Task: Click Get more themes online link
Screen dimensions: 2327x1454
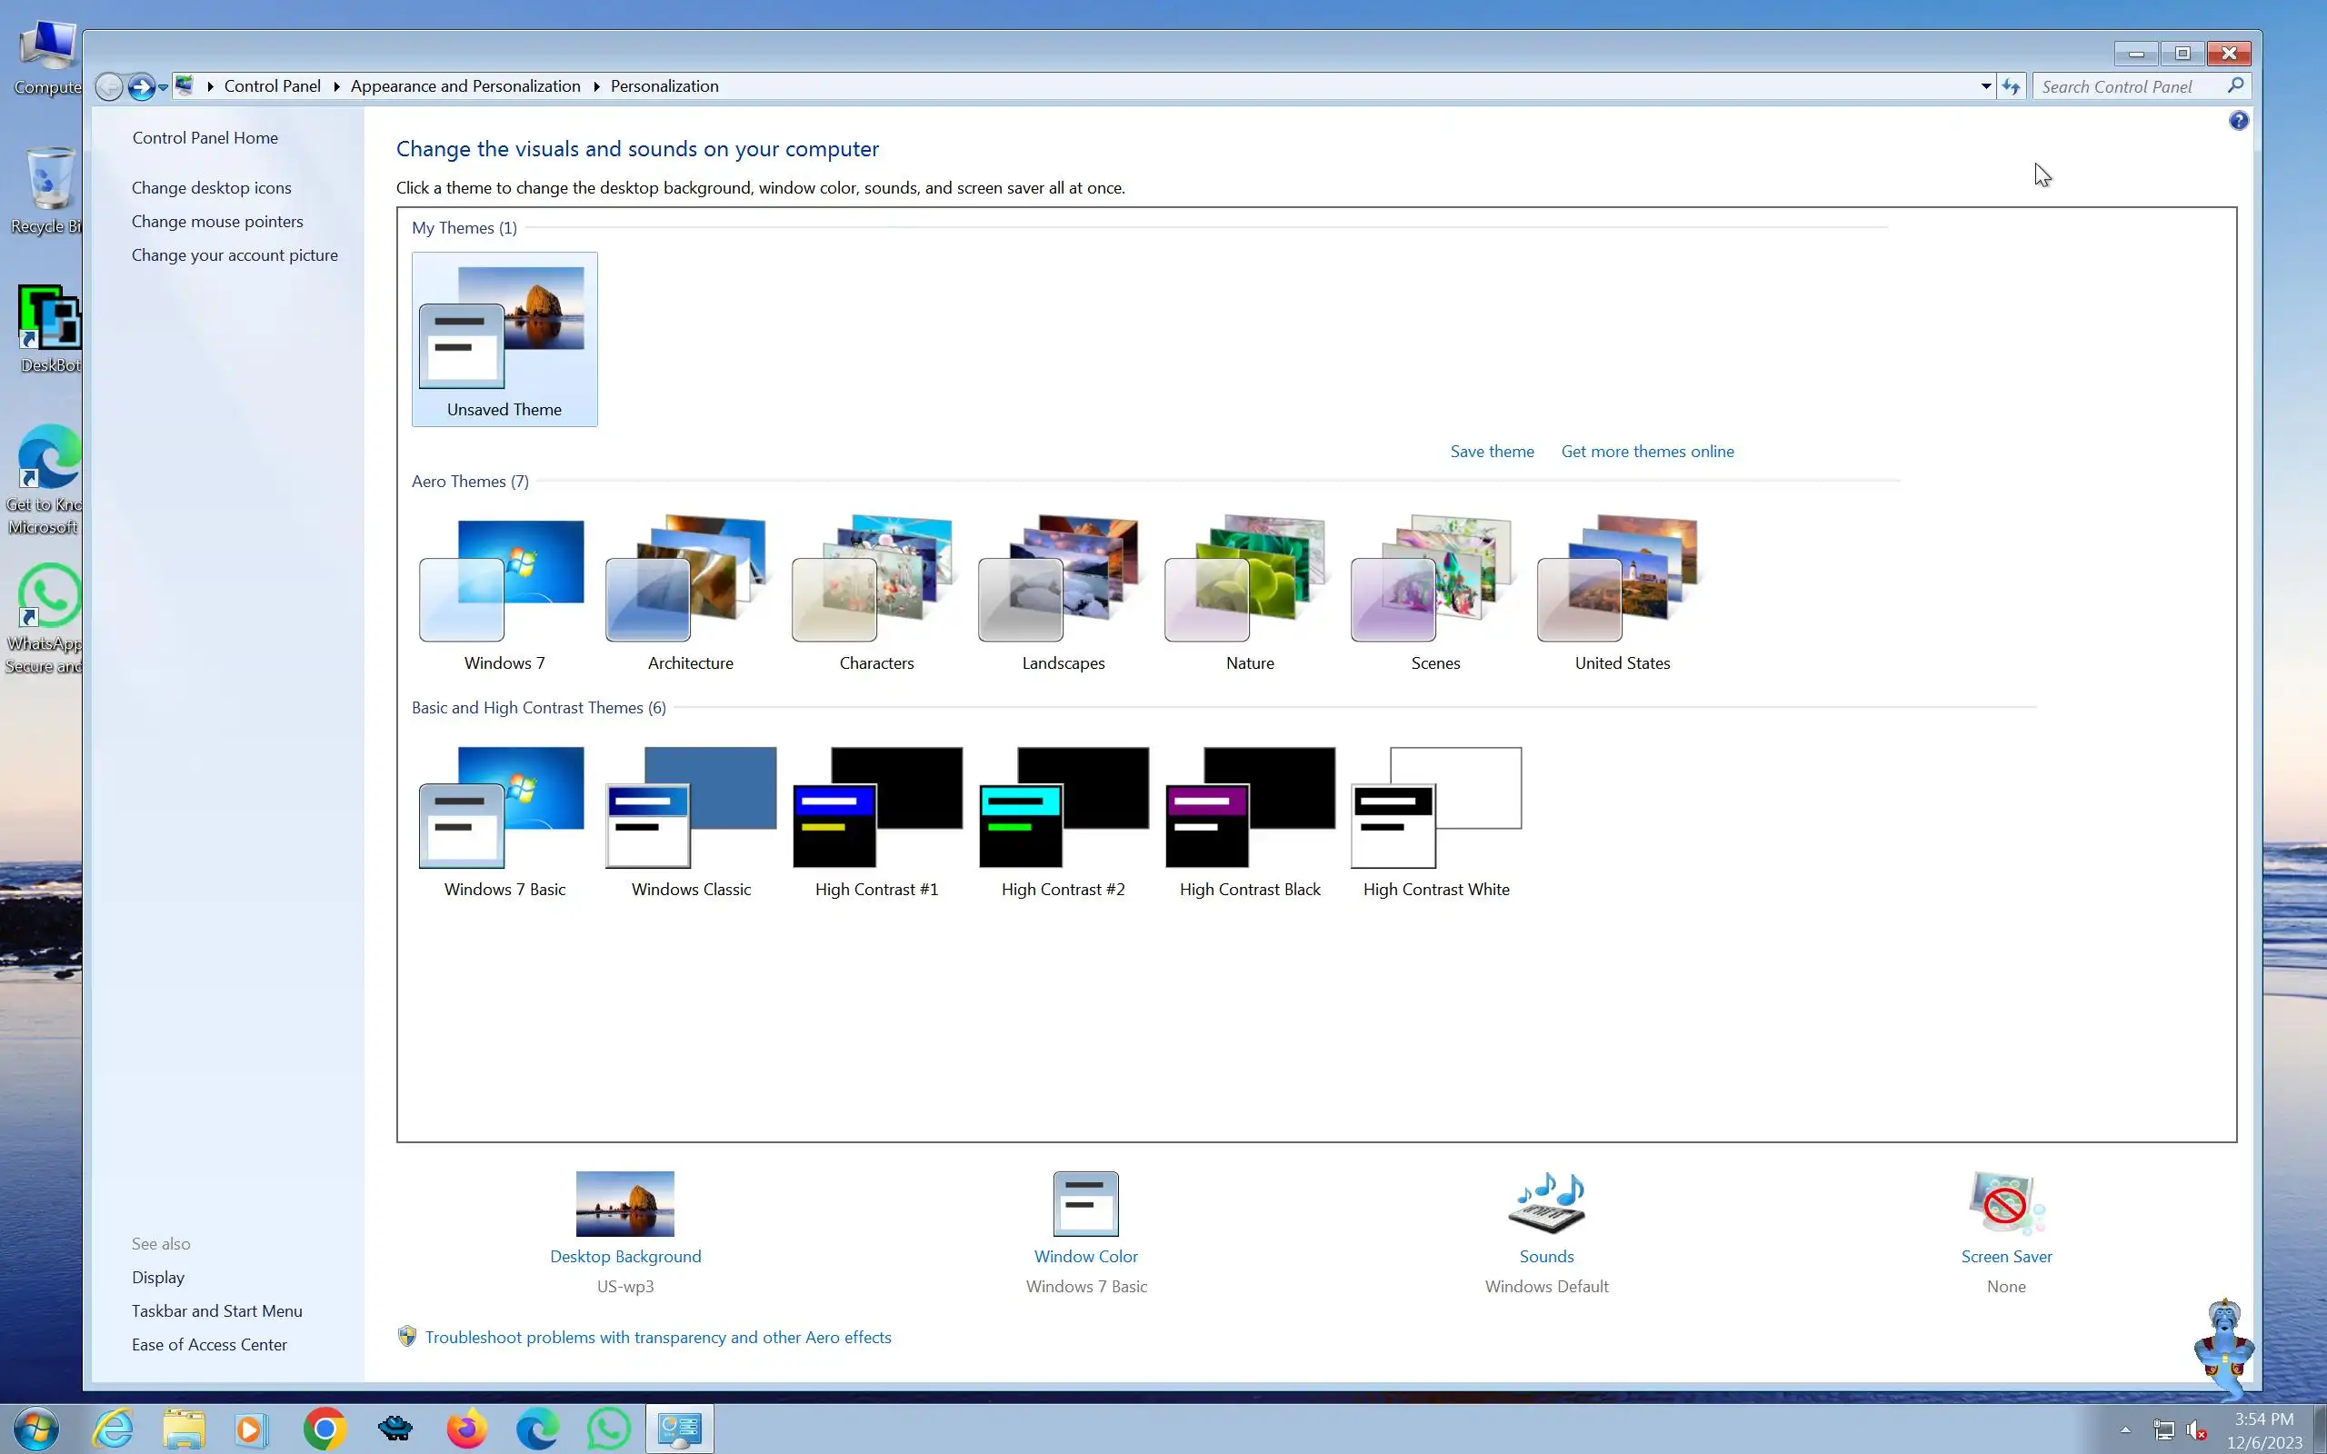Action: tap(1647, 451)
